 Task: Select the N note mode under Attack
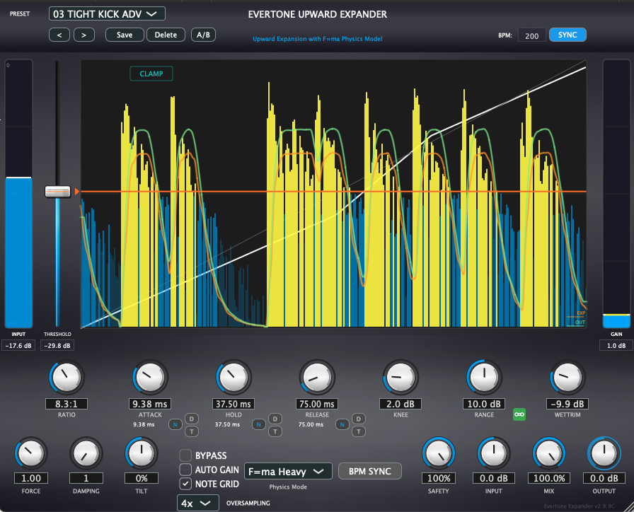pos(174,424)
